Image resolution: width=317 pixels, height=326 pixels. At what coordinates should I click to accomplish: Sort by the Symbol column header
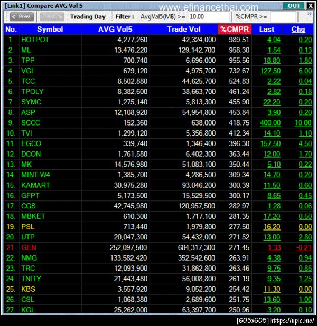click(50, 30)
